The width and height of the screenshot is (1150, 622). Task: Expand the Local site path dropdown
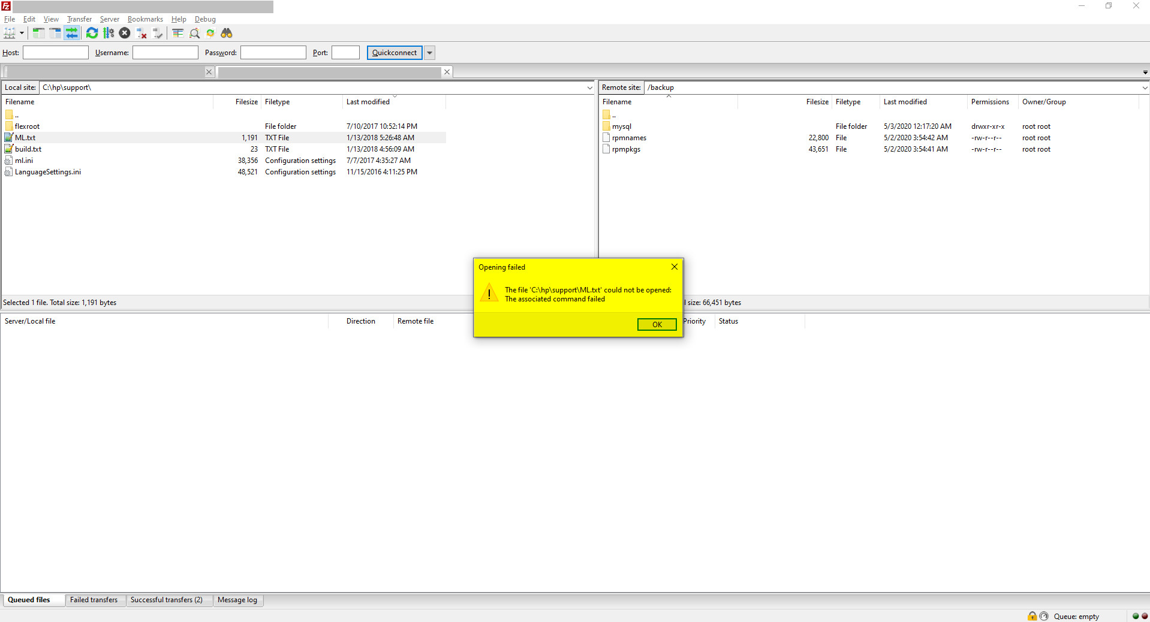coord(590,88)
